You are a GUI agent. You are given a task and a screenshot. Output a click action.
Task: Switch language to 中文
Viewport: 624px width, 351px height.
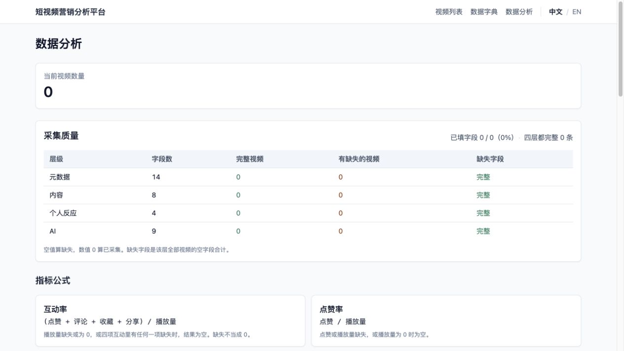[555, 12]
